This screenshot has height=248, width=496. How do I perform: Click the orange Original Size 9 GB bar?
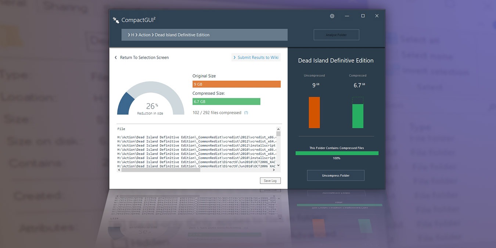click(x=236, y=85)
